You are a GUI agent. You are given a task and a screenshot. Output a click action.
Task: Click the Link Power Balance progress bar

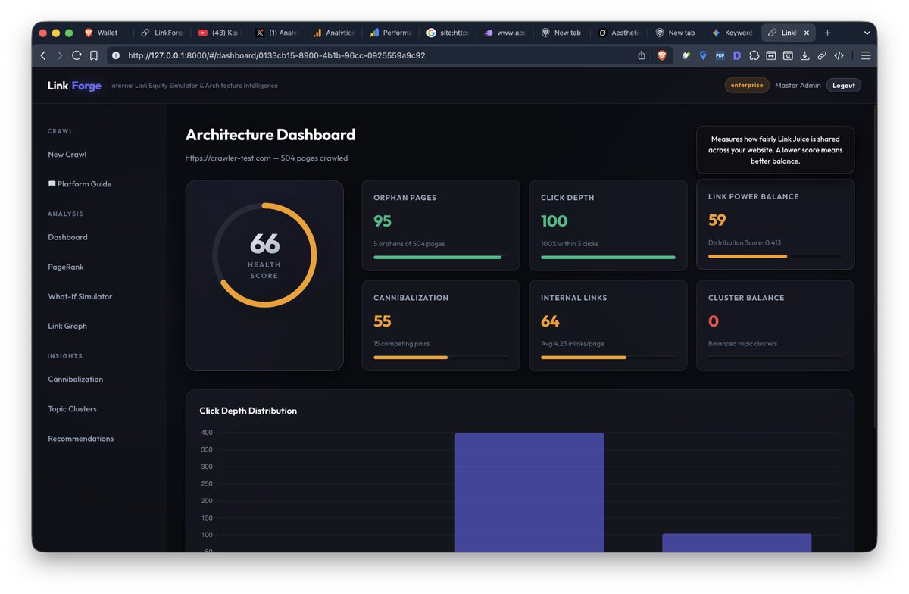775,256
